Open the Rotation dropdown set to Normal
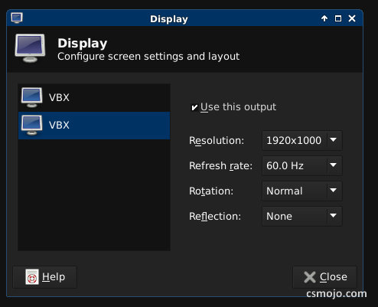The image size is (378, 307). pos(302,191)
